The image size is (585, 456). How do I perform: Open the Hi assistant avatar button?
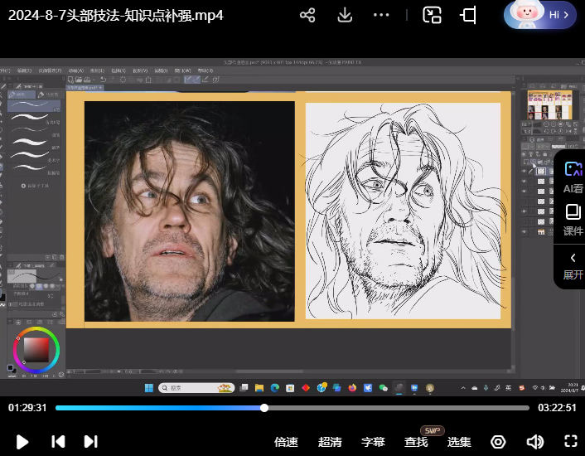coord(539,15)
